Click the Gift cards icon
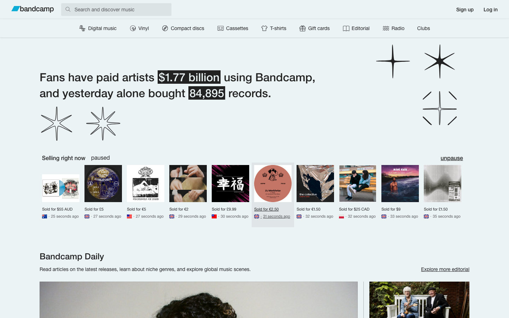 tap(303, 28)
